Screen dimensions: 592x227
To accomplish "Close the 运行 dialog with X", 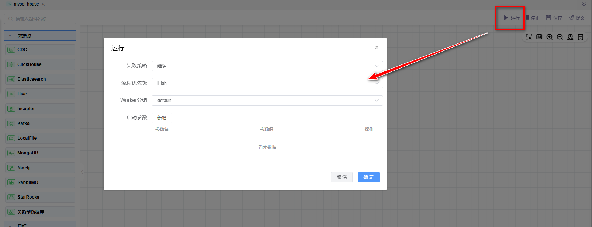I will click(377, 48).
